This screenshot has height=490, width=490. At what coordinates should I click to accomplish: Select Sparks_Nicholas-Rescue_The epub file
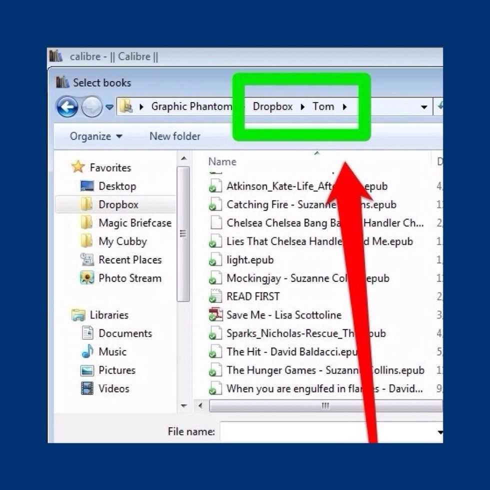[x=297, y=333]
